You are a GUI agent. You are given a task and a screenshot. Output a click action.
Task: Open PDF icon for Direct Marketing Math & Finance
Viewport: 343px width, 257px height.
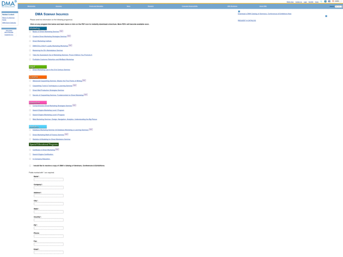click(x=67, y=134)
